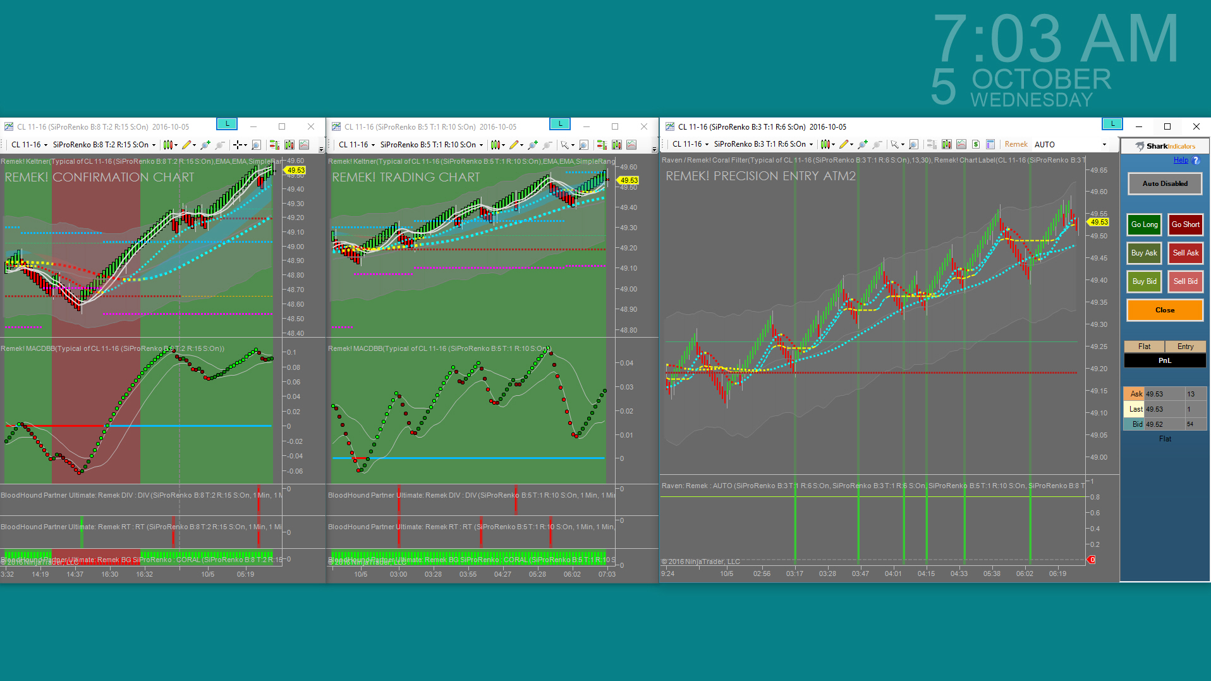Select drawing pencil tool in Confirmation Chart
The height and width of the screenshot is (681, 1211).
188,145
